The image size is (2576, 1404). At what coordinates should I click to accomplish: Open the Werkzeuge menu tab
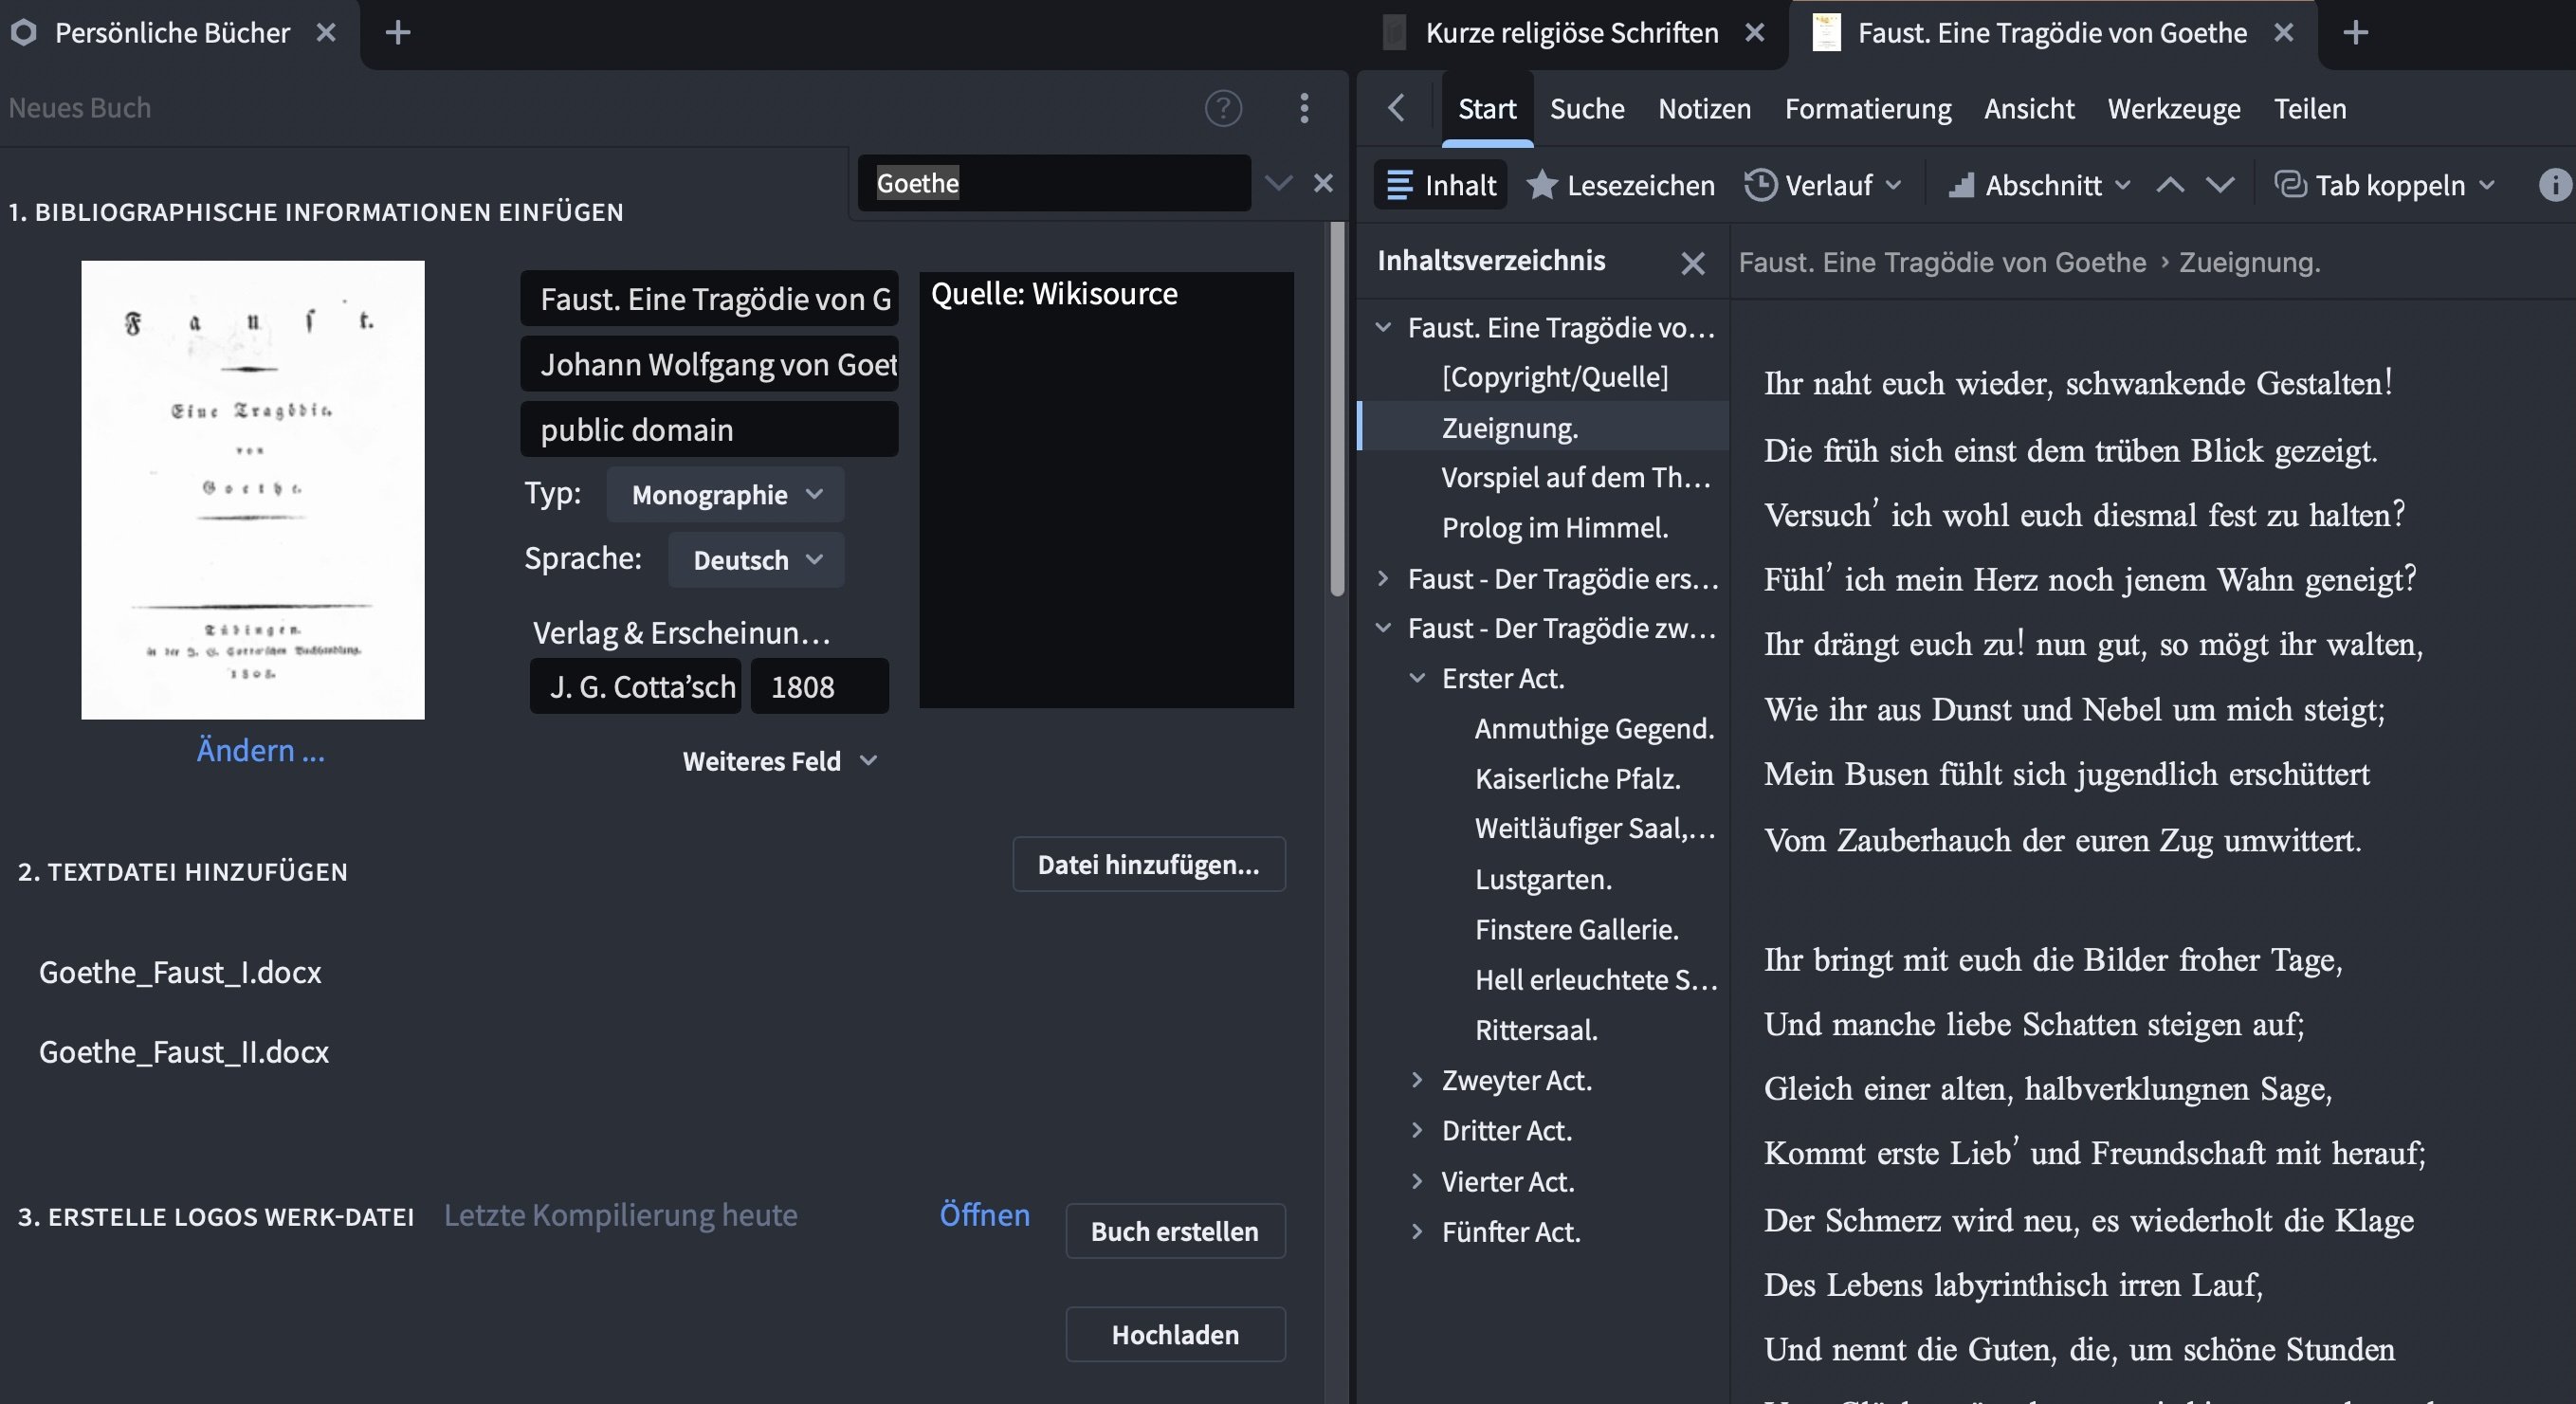2174,108
